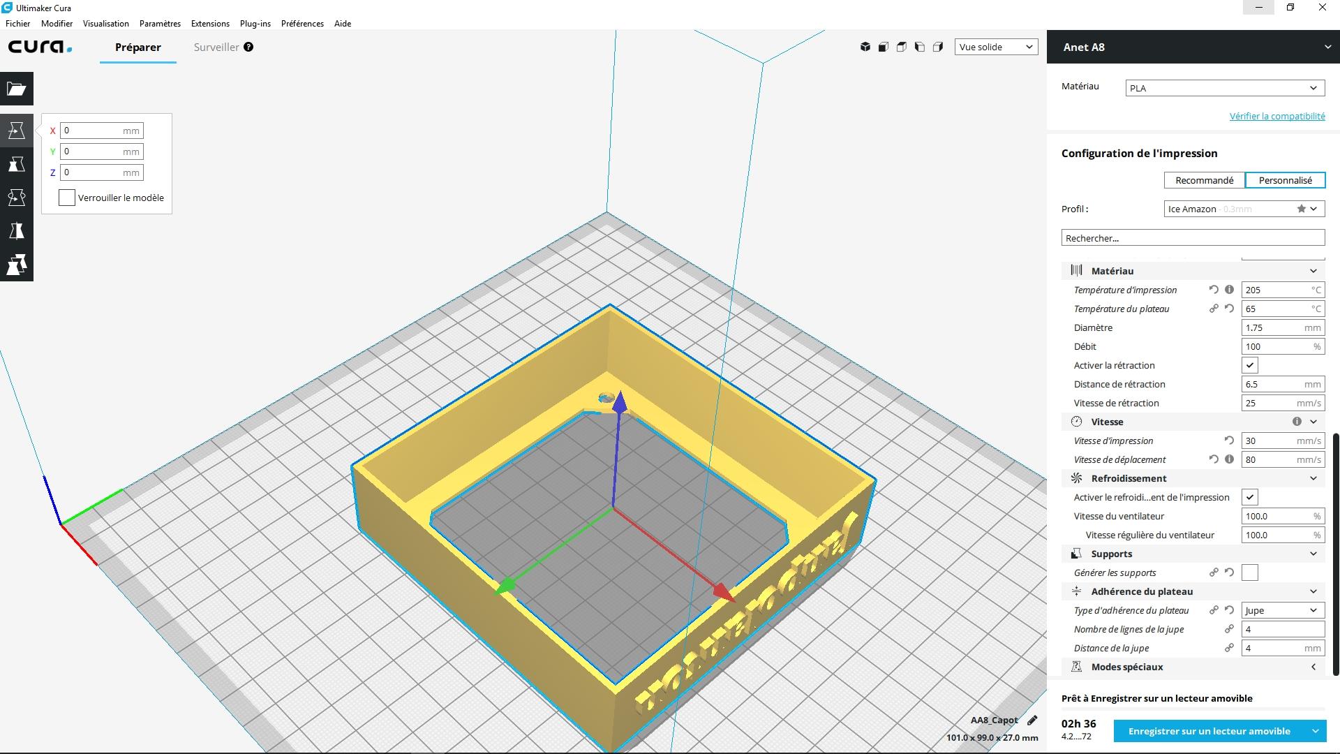Click the Open File folder icon
This screenshot has height=754, width=1340.
(17, 89)
